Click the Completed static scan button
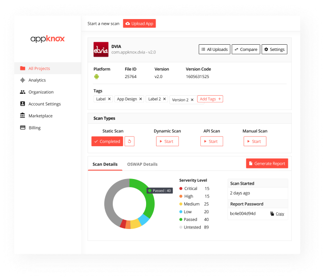Screen dimensions: 324x278 click(x=107, y=141)
